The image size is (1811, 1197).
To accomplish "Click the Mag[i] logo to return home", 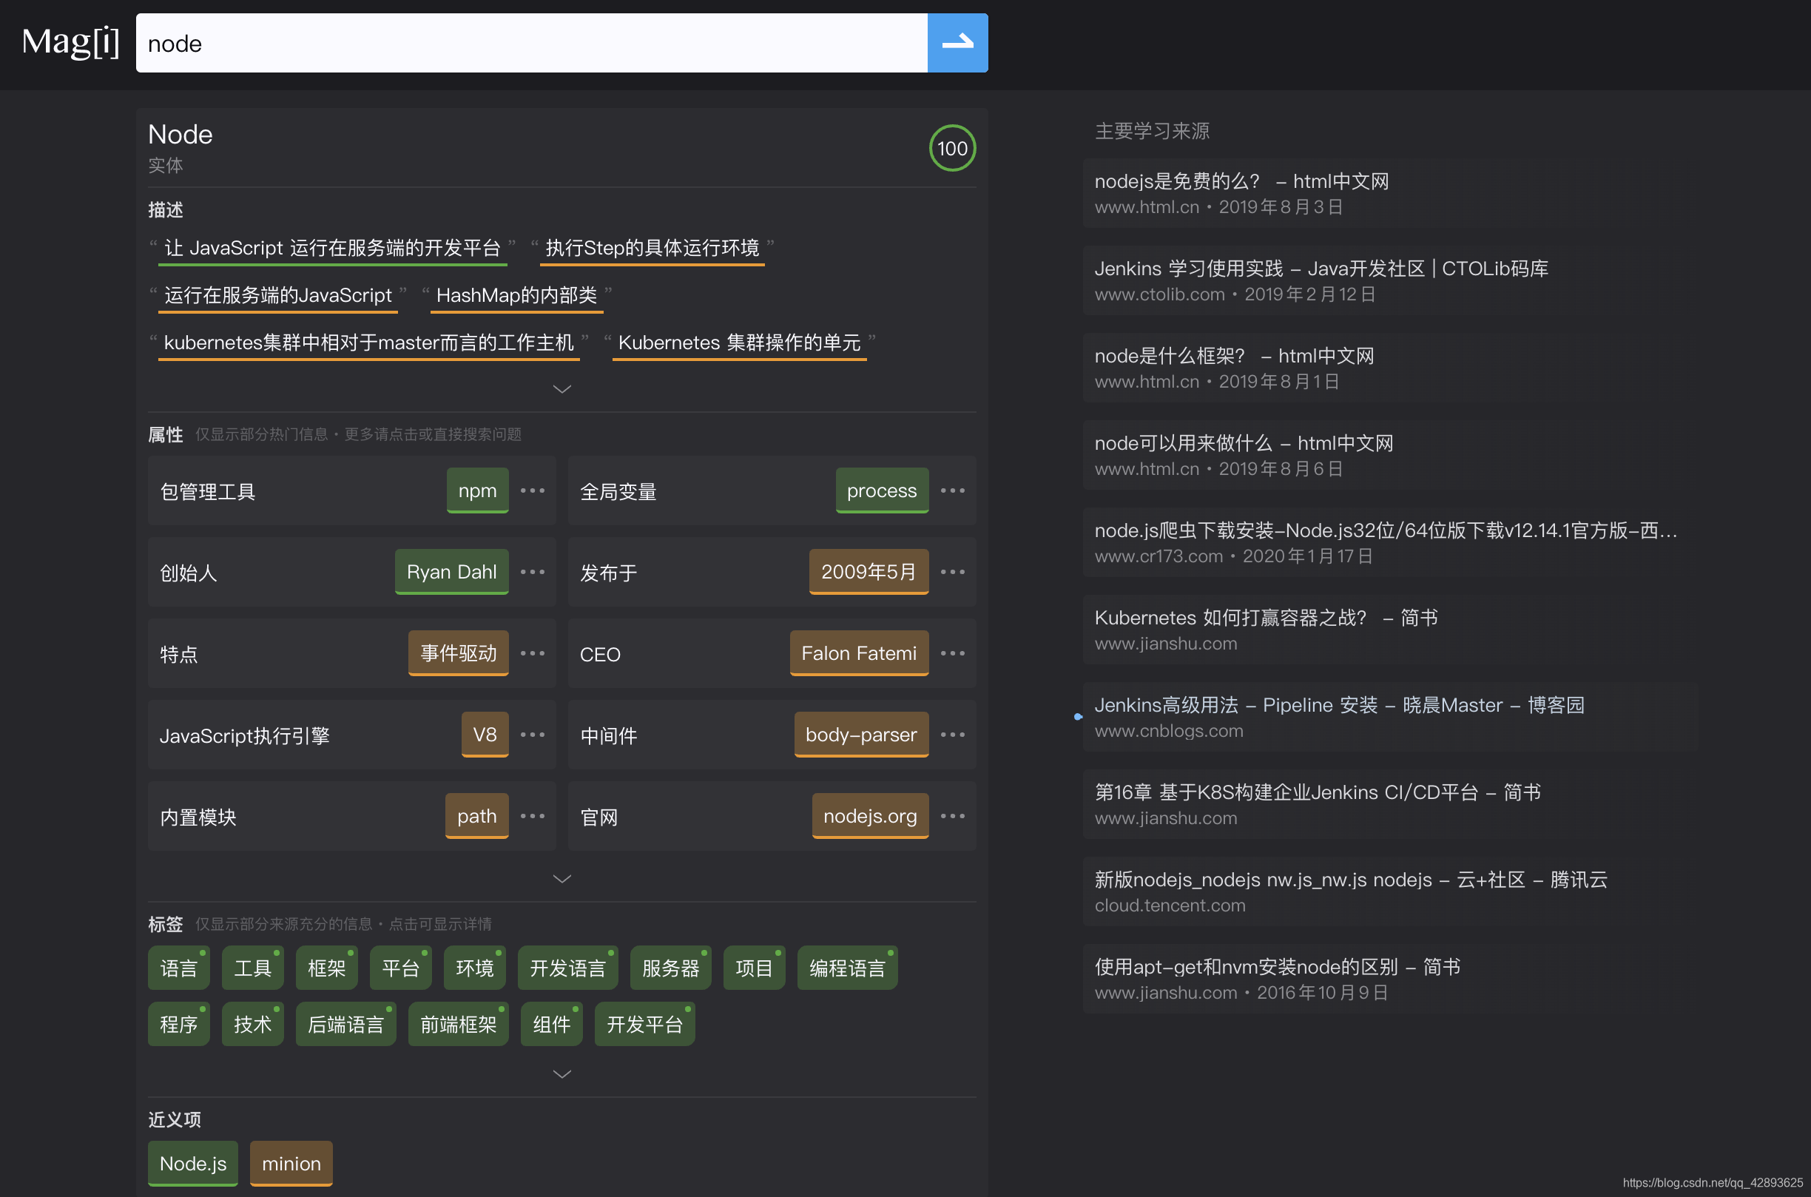I will pos(70,42).
